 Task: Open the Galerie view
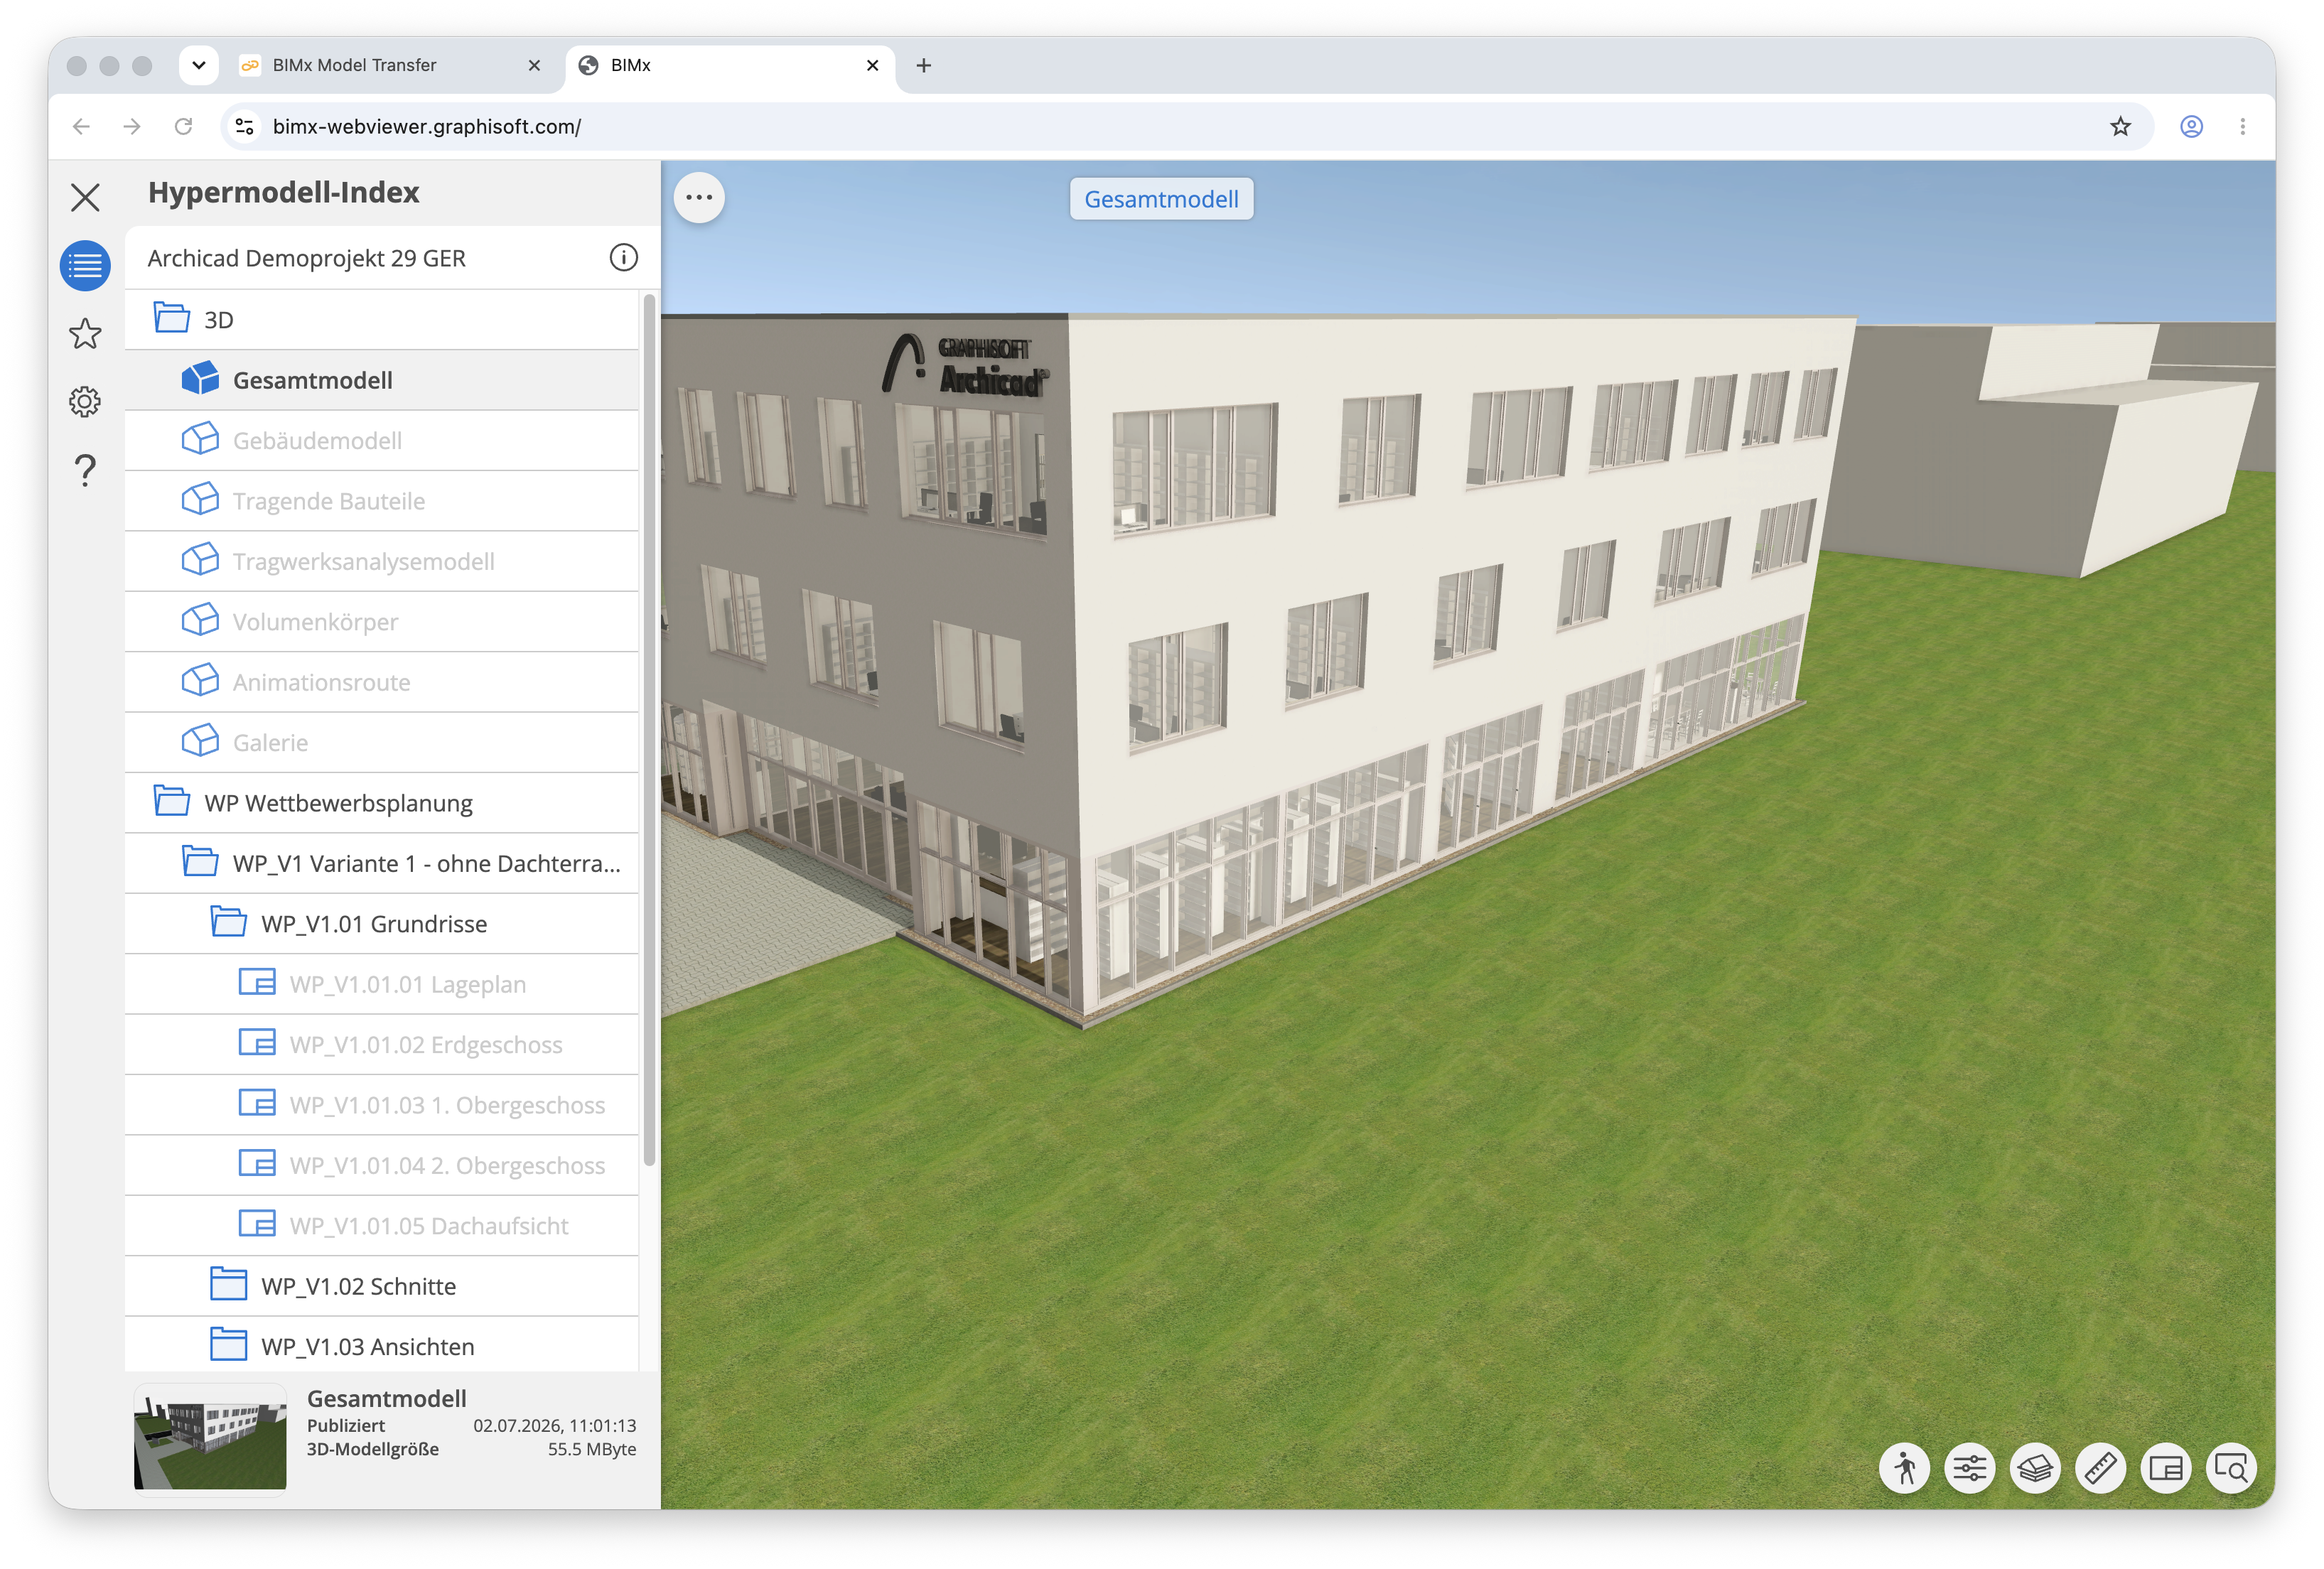point(381,743)
